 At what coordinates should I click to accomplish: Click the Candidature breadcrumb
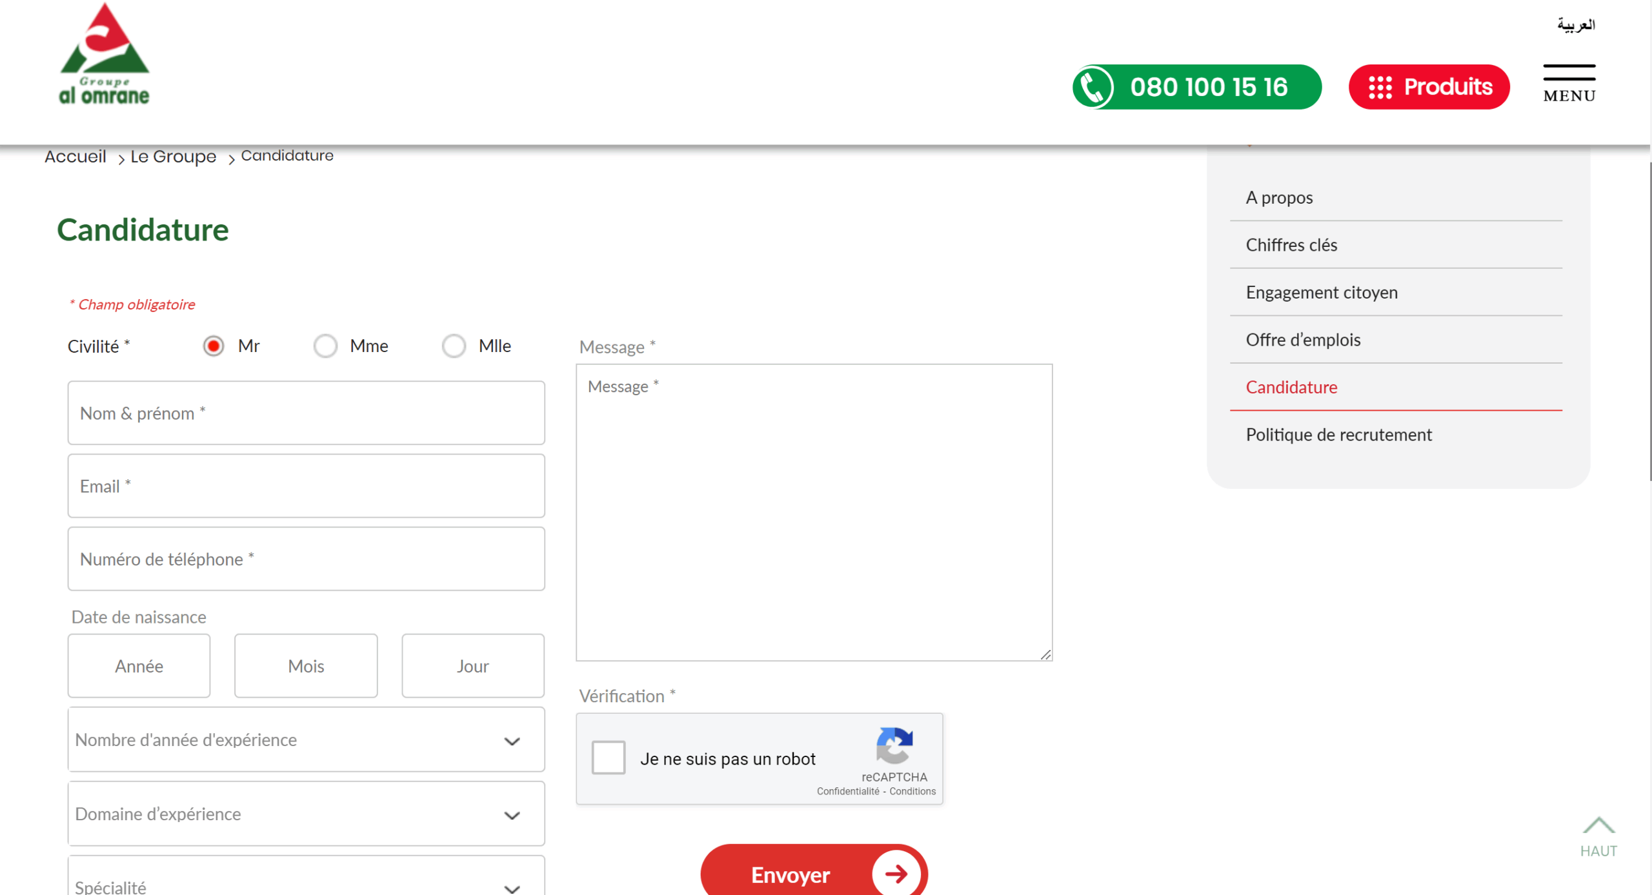pos(287,155)
